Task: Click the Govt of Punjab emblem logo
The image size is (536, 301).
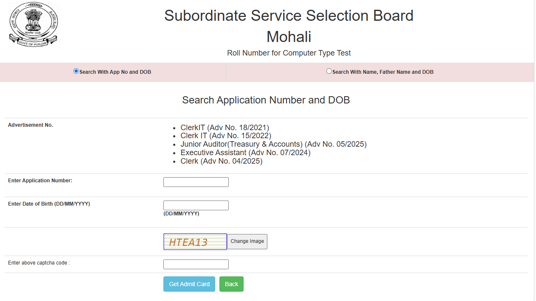Action: click(x=34, y=25)
